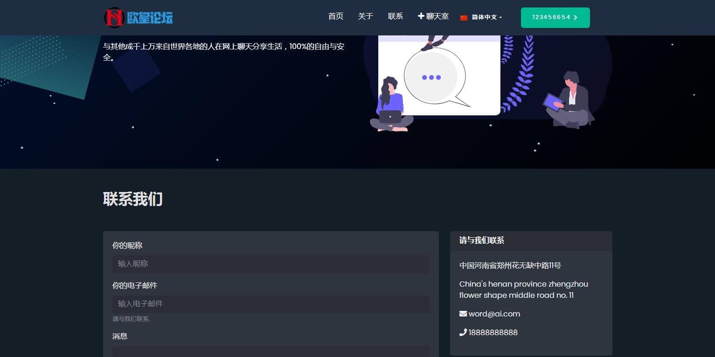Click the phone icon beside 18888888888
The image size is (715, 357).
pyautogui.click(x=463, y=332)
